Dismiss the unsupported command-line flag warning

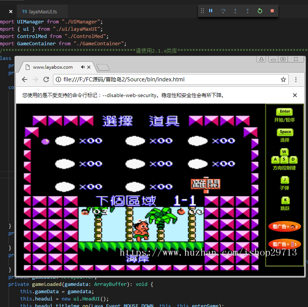point(295,95)
